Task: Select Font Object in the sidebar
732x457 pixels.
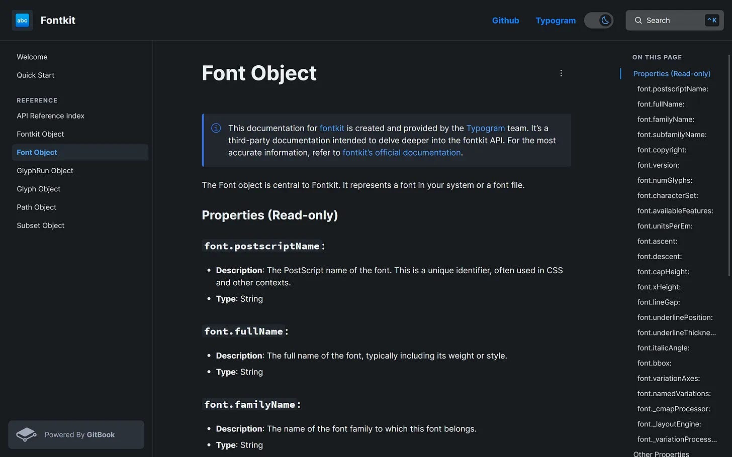Action: (37, 152)
